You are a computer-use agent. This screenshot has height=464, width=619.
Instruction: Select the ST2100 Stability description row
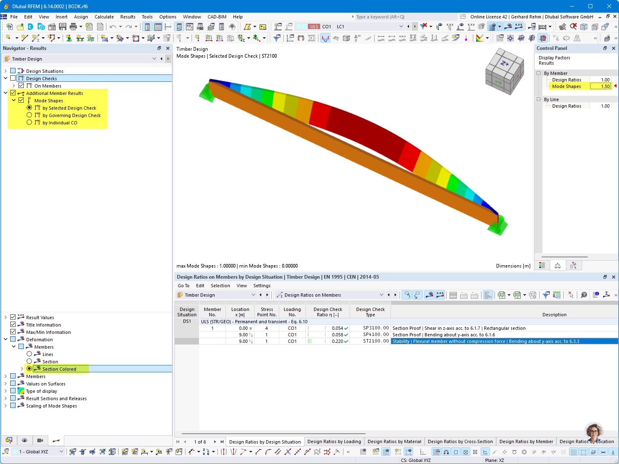pos(504,341)
